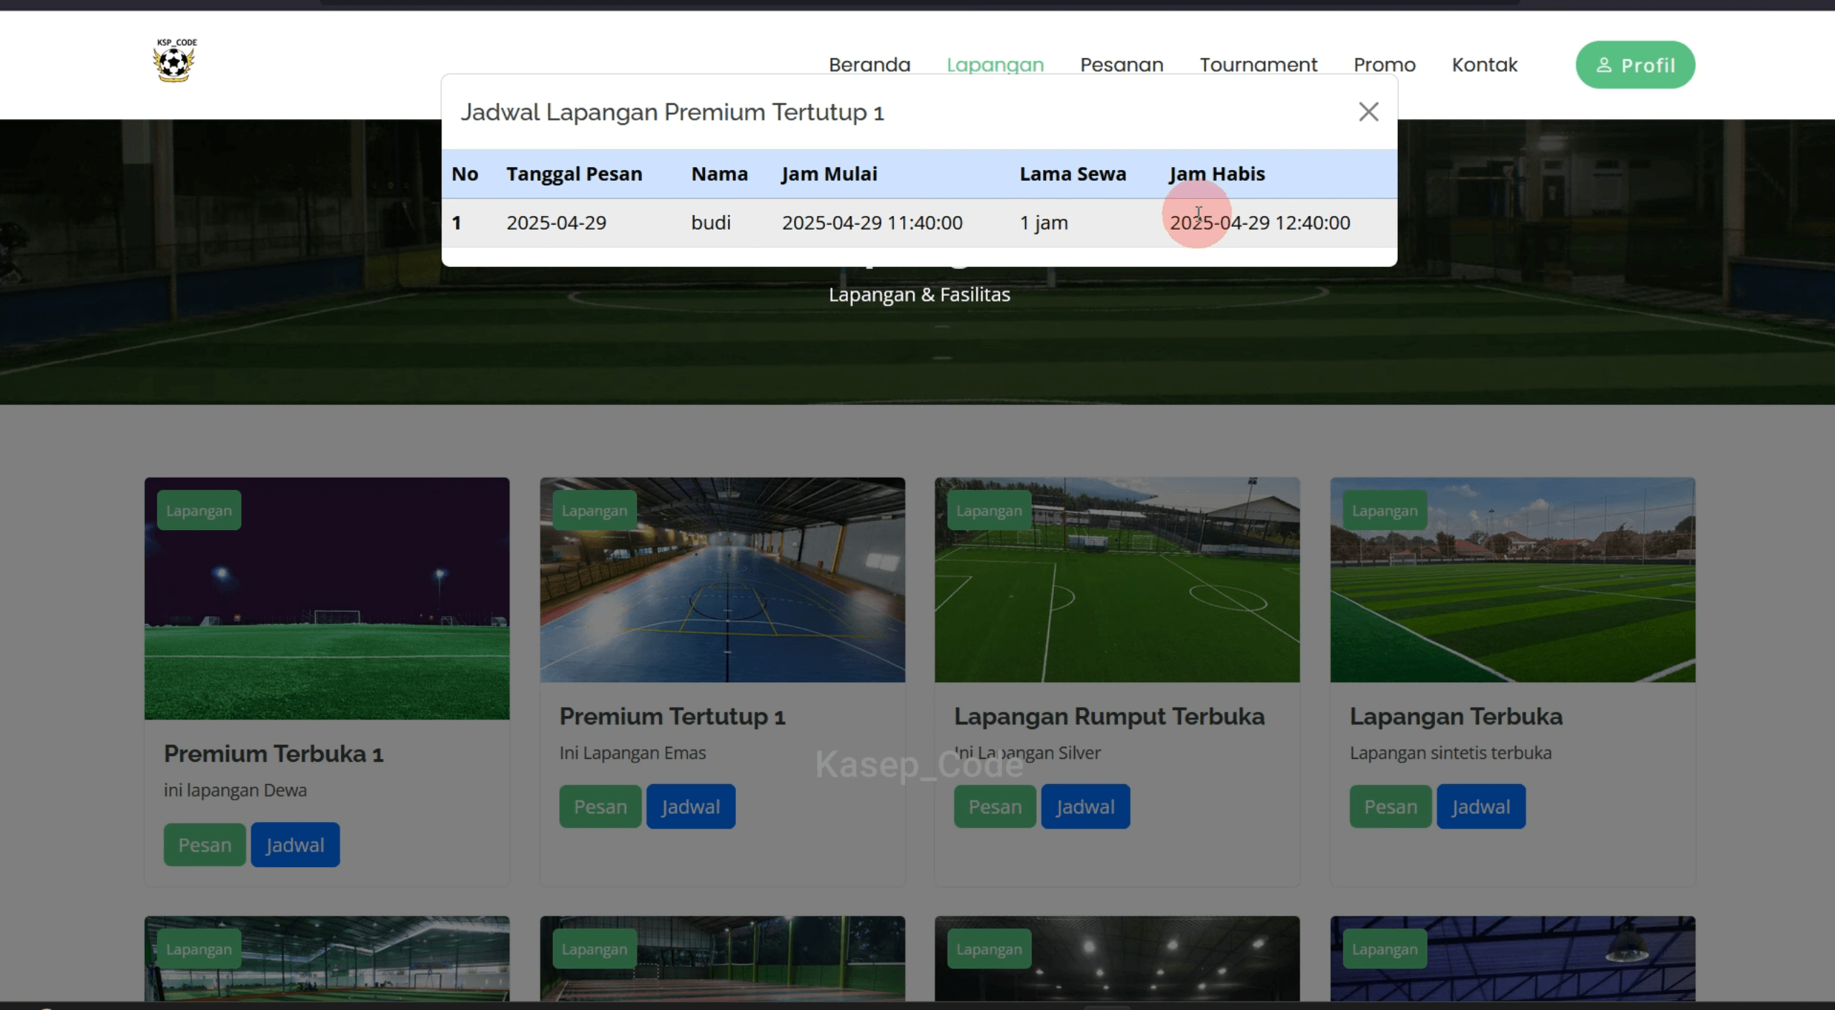The image size is (1835, 1010).
Task: Click the Premium Tertutup 1 card title
Action: [x=672, y=716]
